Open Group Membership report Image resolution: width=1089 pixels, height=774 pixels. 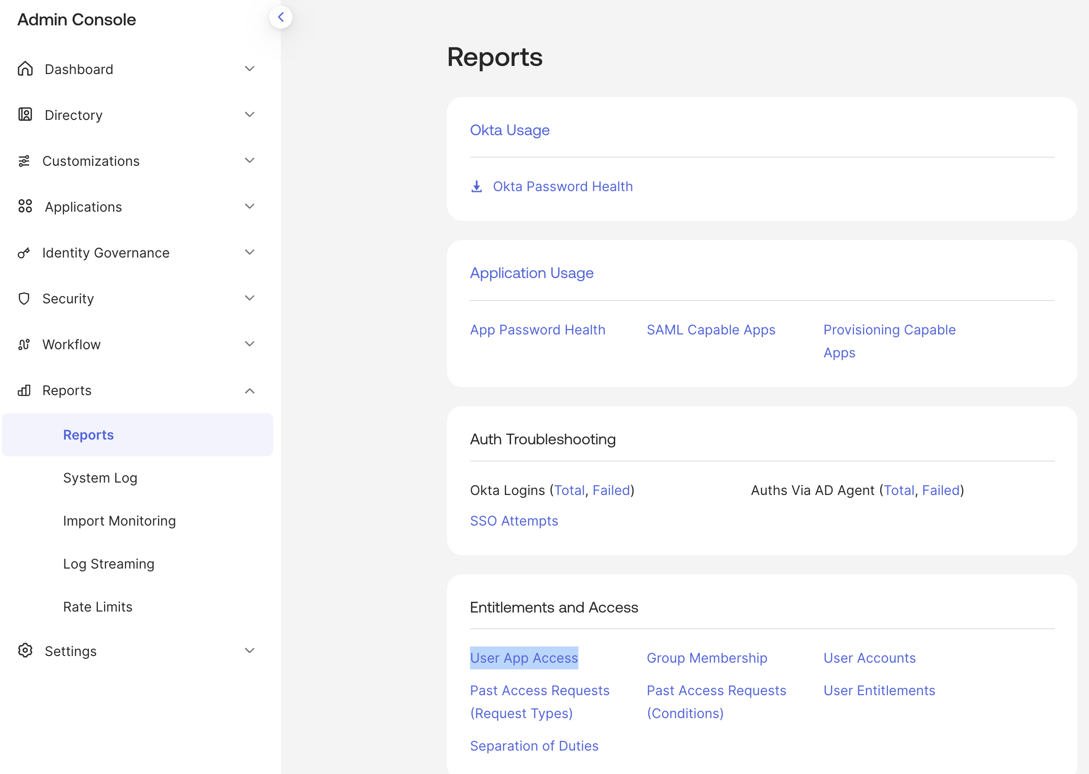[x=707, y=658]
